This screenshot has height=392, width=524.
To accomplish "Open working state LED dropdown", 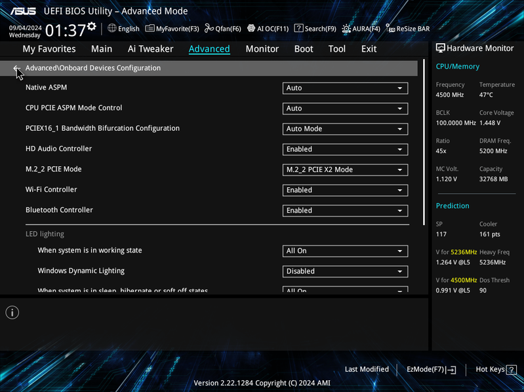I will tap(345, 251).
